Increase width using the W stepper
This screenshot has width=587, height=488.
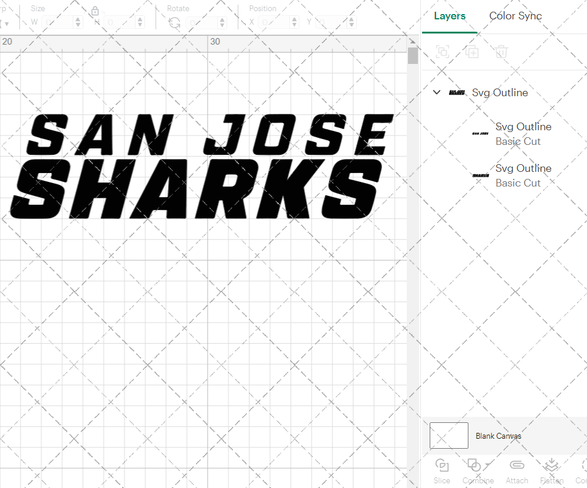point(77,19)
